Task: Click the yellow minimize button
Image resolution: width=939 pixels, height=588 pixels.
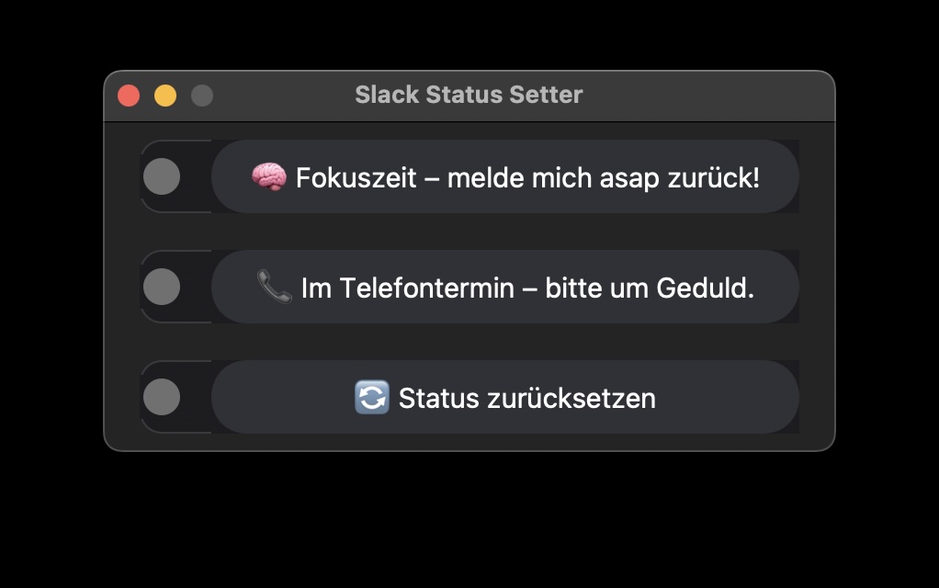Action: [164, 94]
